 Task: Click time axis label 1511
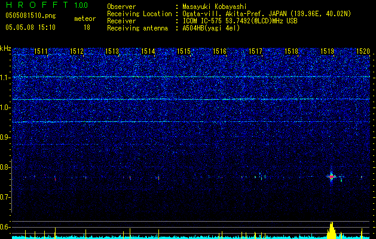41,51
